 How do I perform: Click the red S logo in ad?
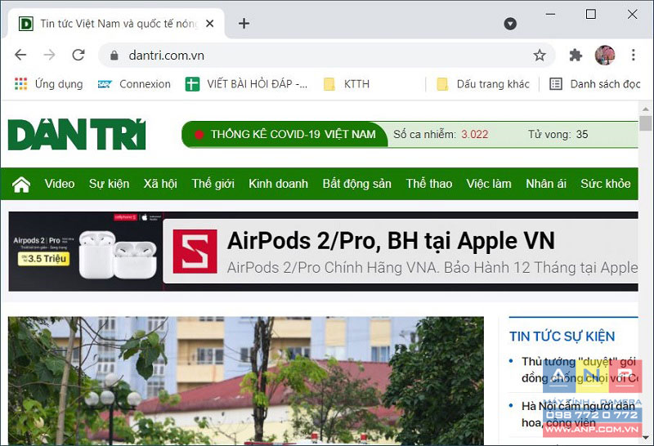pos(195,252)
